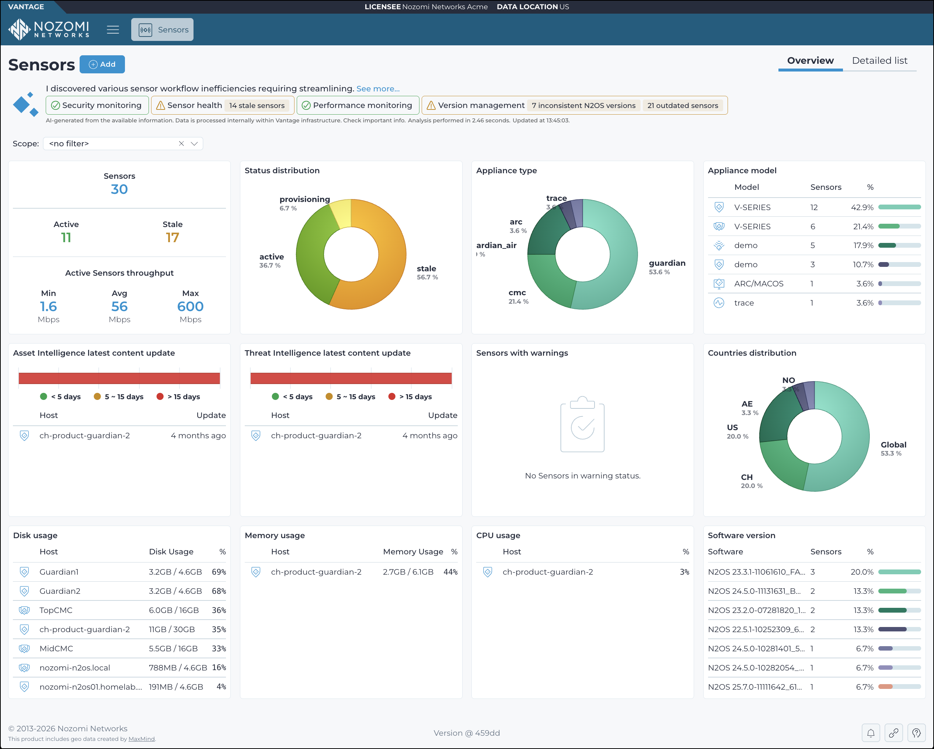Open the See more... link
Viewport: 934px width, 749px height.
pos(378,88)
